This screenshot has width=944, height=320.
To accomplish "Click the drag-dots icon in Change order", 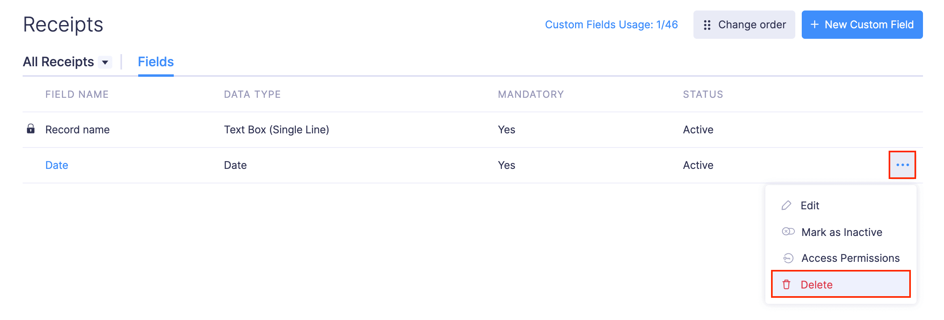I will (707, 25).
